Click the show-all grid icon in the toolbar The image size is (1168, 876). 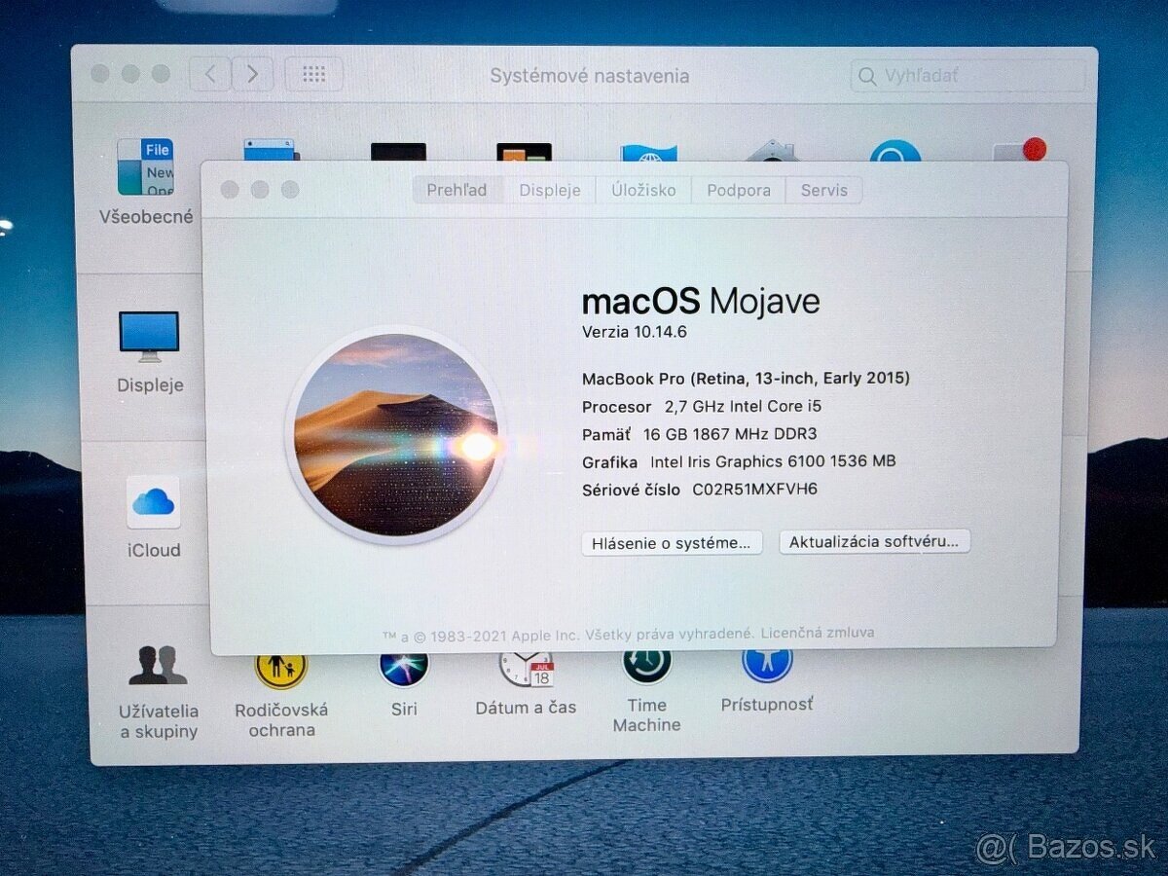[x=313, y=74]
